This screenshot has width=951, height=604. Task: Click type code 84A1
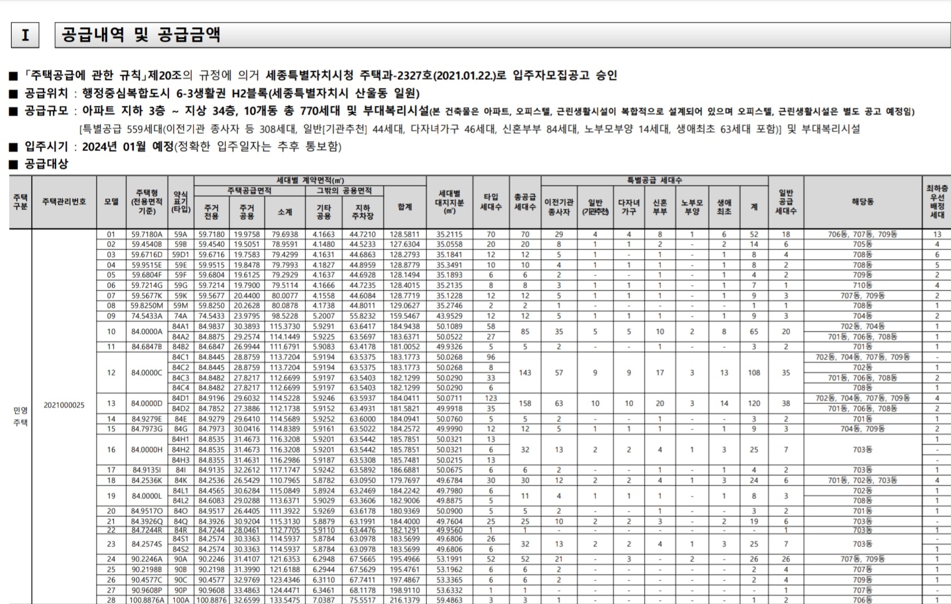(181, 326)
